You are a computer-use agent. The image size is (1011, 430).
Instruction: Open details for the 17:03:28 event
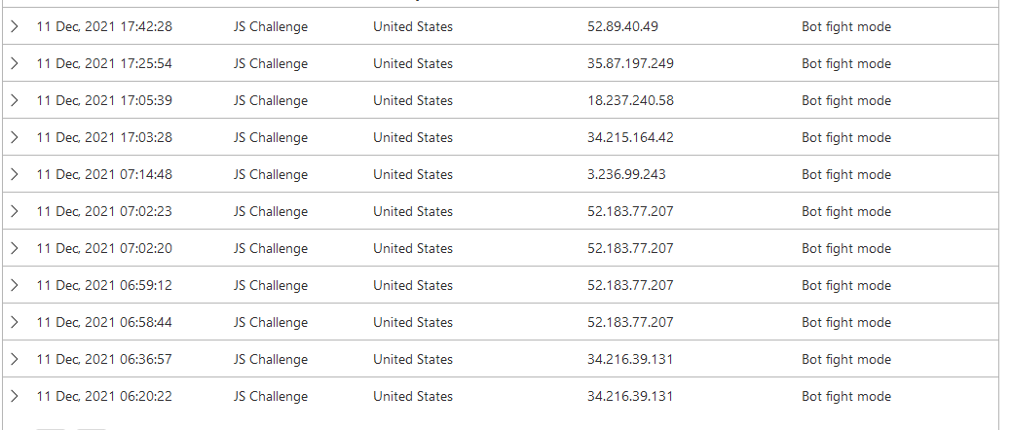point(14,138)
